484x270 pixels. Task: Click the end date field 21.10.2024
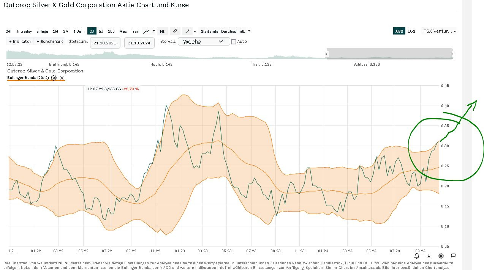139,42
